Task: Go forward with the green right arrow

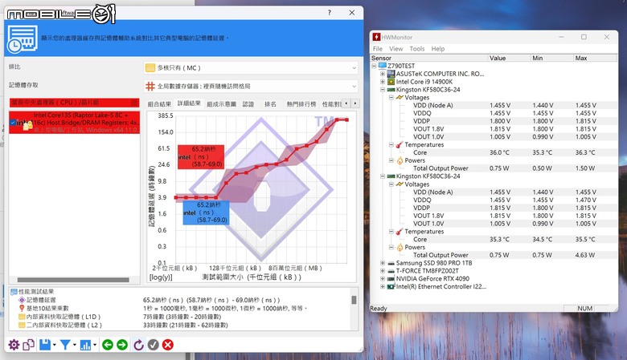Action: (122, 345)
